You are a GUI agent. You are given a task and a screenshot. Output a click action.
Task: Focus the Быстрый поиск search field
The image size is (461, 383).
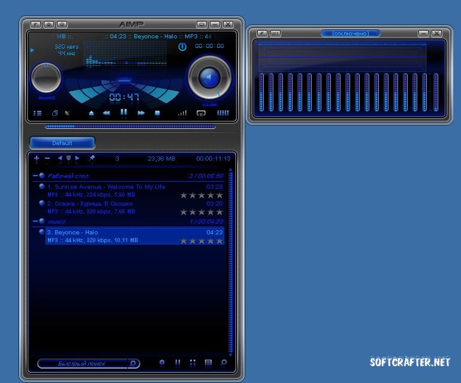click(x=83, y=364)
